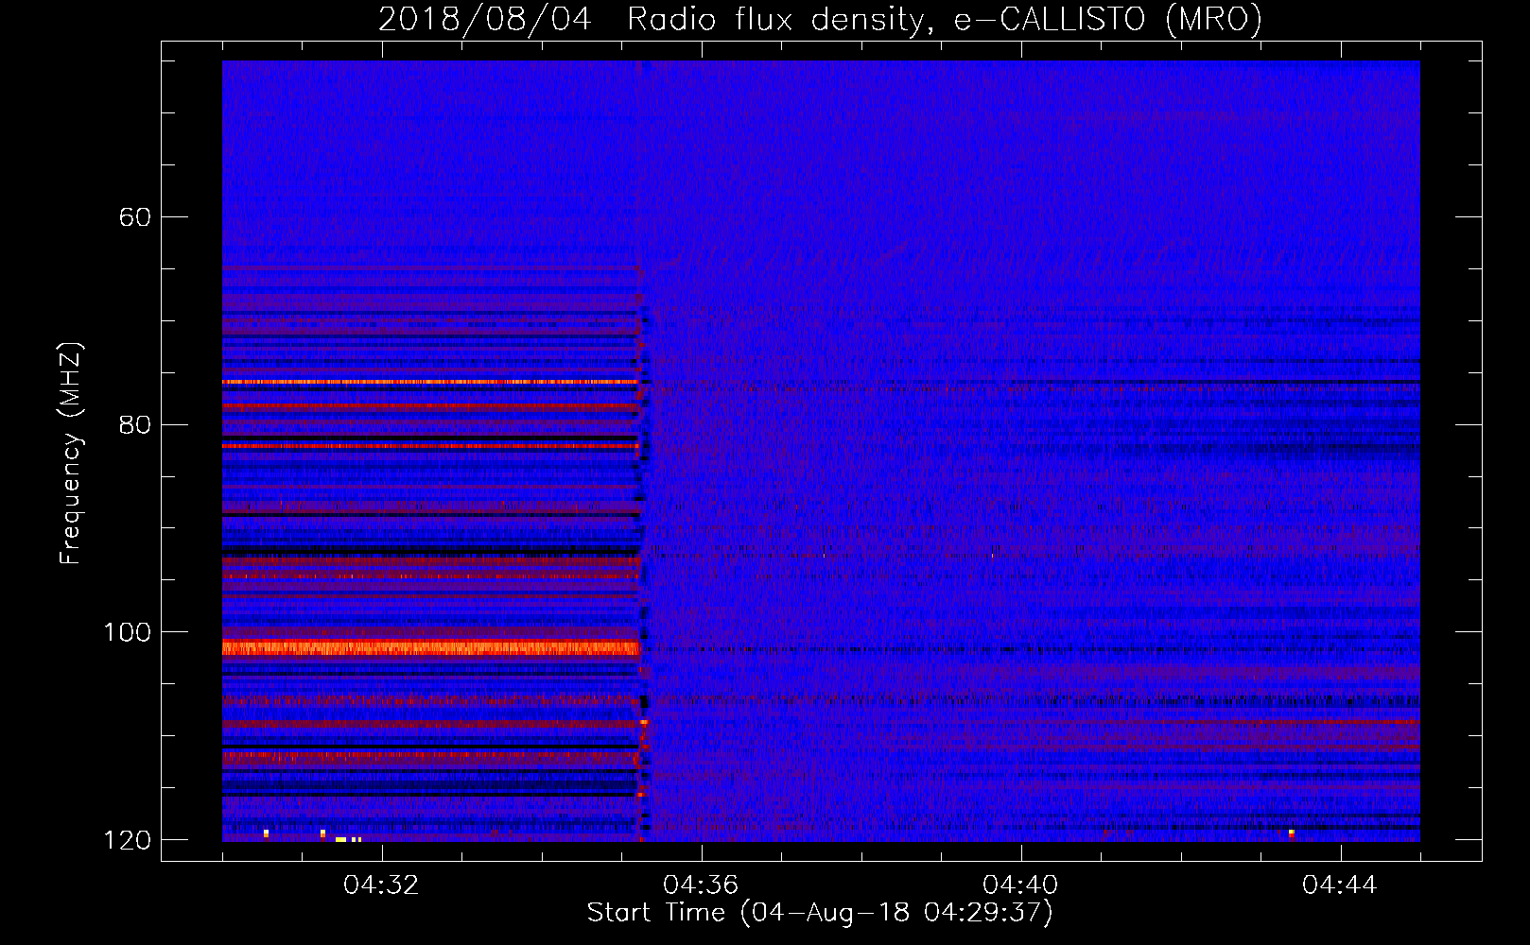This screenshot has height=945, width=1530.
Task: Click the 04:40 time tick label
Action: pyautogui.click(x=1020, y=885)
